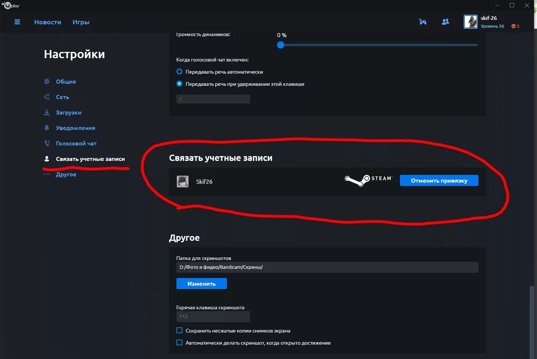Select Передавать речь автоматически radio option
537x359 pixels.
179,71
